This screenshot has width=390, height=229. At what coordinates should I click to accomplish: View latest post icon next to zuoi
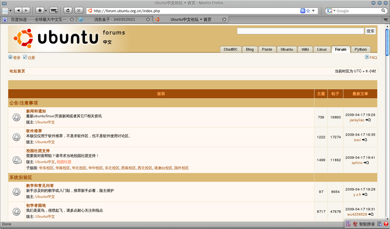364,140
